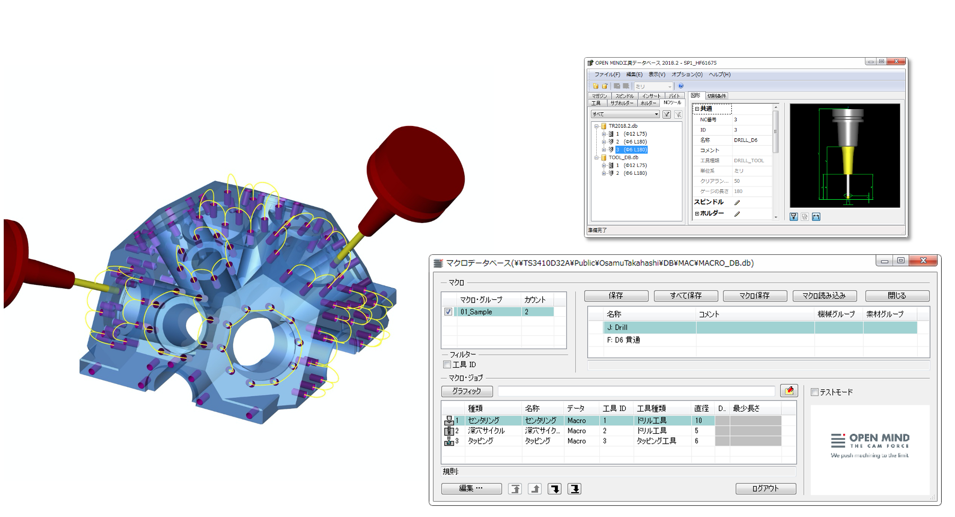Click the グラフィック button

467,391
